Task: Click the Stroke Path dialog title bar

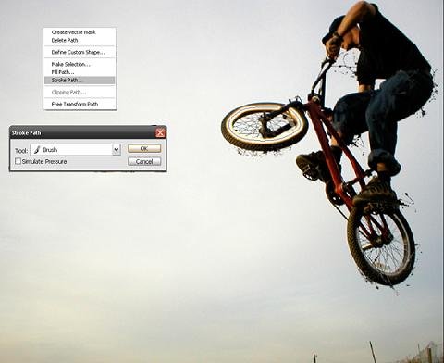Action: (x=83, y=132)
